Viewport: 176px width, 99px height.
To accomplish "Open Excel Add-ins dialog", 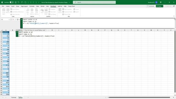I will click(32, 12).
